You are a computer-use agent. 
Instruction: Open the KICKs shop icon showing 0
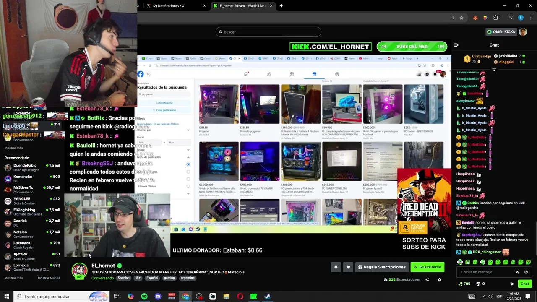(x=481, y=284)
